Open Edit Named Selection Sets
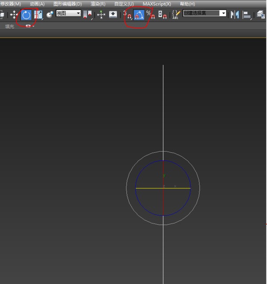 [176, 15]
